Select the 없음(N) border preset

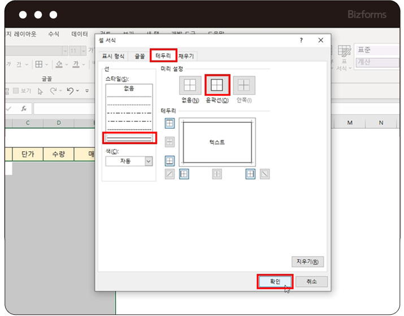pos(190,85)
